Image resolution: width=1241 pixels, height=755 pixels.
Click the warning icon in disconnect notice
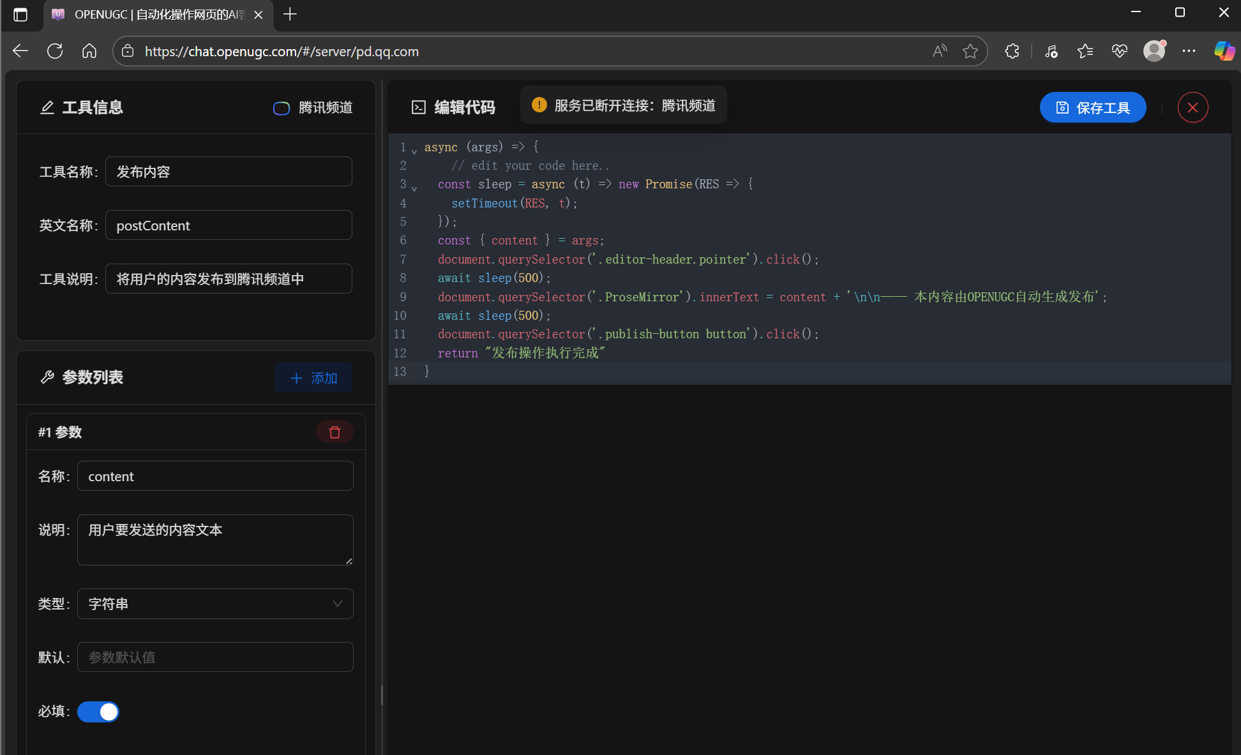coord(539,105)
